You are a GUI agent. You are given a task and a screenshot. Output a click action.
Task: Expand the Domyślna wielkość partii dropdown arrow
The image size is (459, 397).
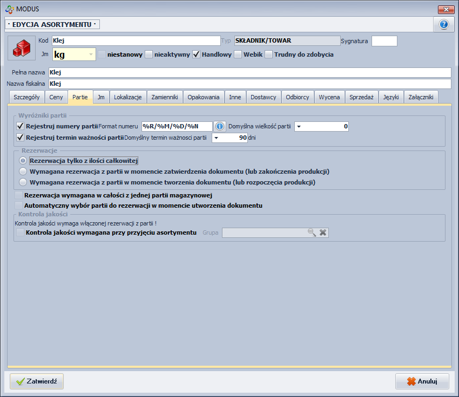(299, 127)
